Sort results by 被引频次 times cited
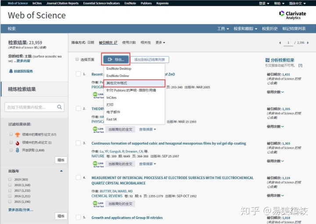The height and width of the screenshot is (224, 316). (108, 42)
